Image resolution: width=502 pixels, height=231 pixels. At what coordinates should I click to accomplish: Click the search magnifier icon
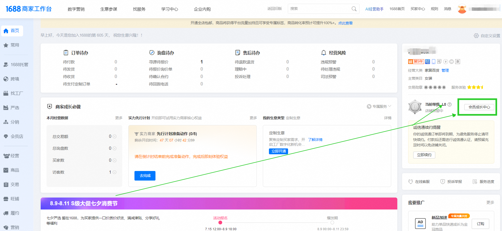354,9
